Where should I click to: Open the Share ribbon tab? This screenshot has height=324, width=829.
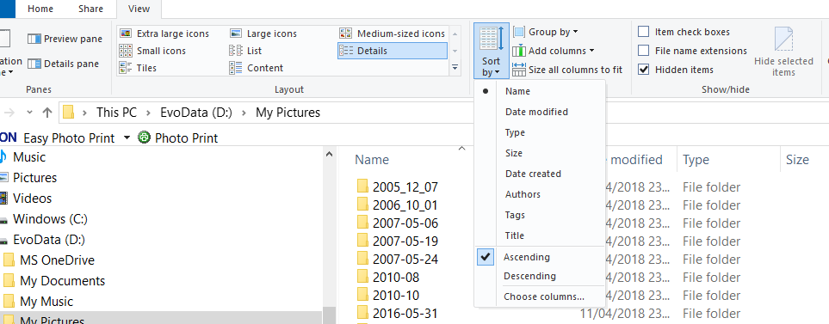click(x=91, y=9)
